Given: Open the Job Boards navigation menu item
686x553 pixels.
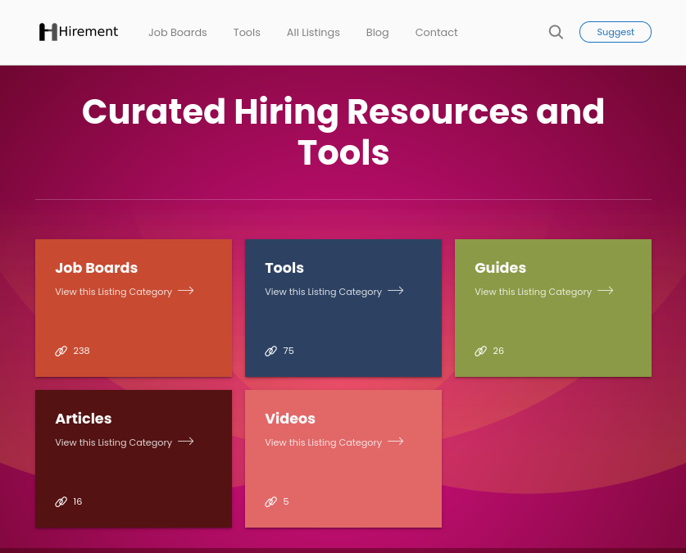Looking at the screenshot, I should pos(178,33).
